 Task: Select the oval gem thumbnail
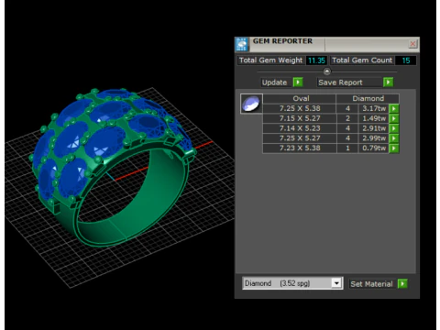(251, 104)
